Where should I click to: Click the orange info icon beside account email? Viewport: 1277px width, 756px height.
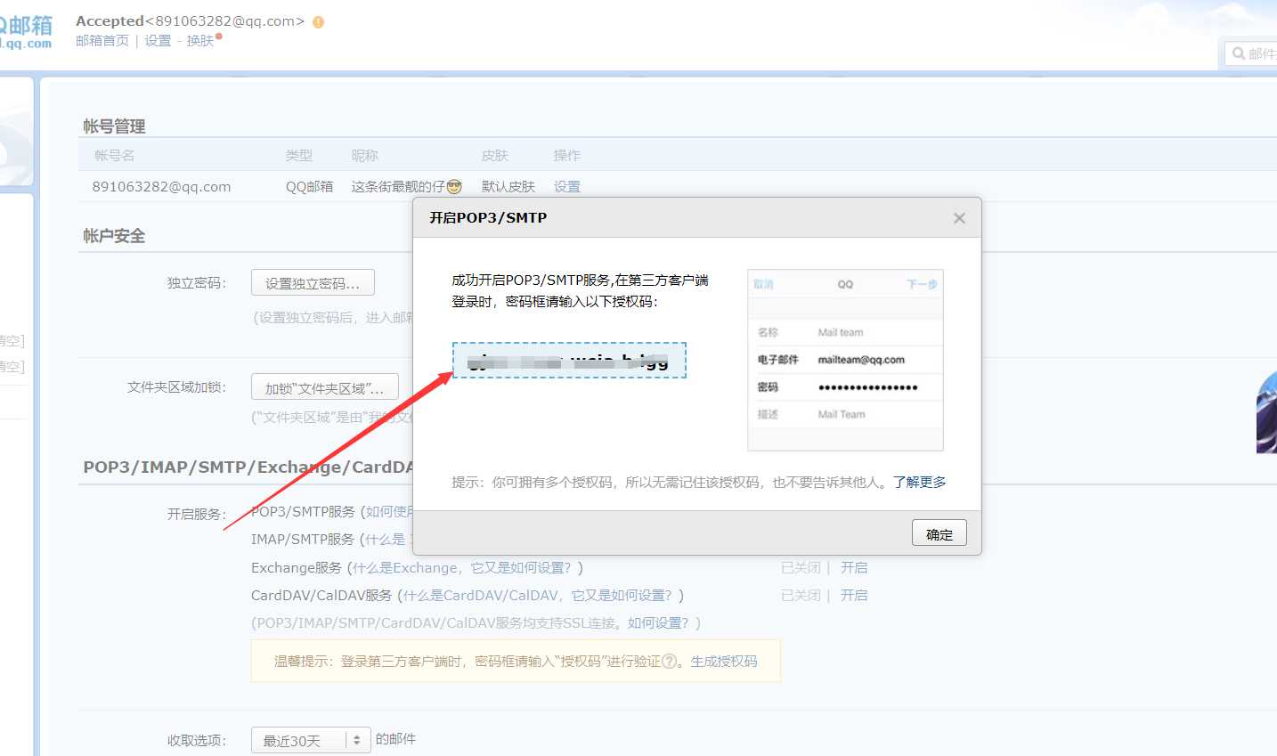(x=319, y=22)
